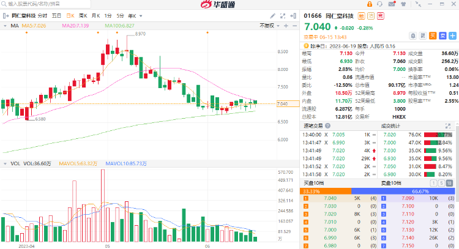This screenshot has height=249, width=459.
Task: Click the MA20:7.139 indicator label
Action: tap(75, 26)
